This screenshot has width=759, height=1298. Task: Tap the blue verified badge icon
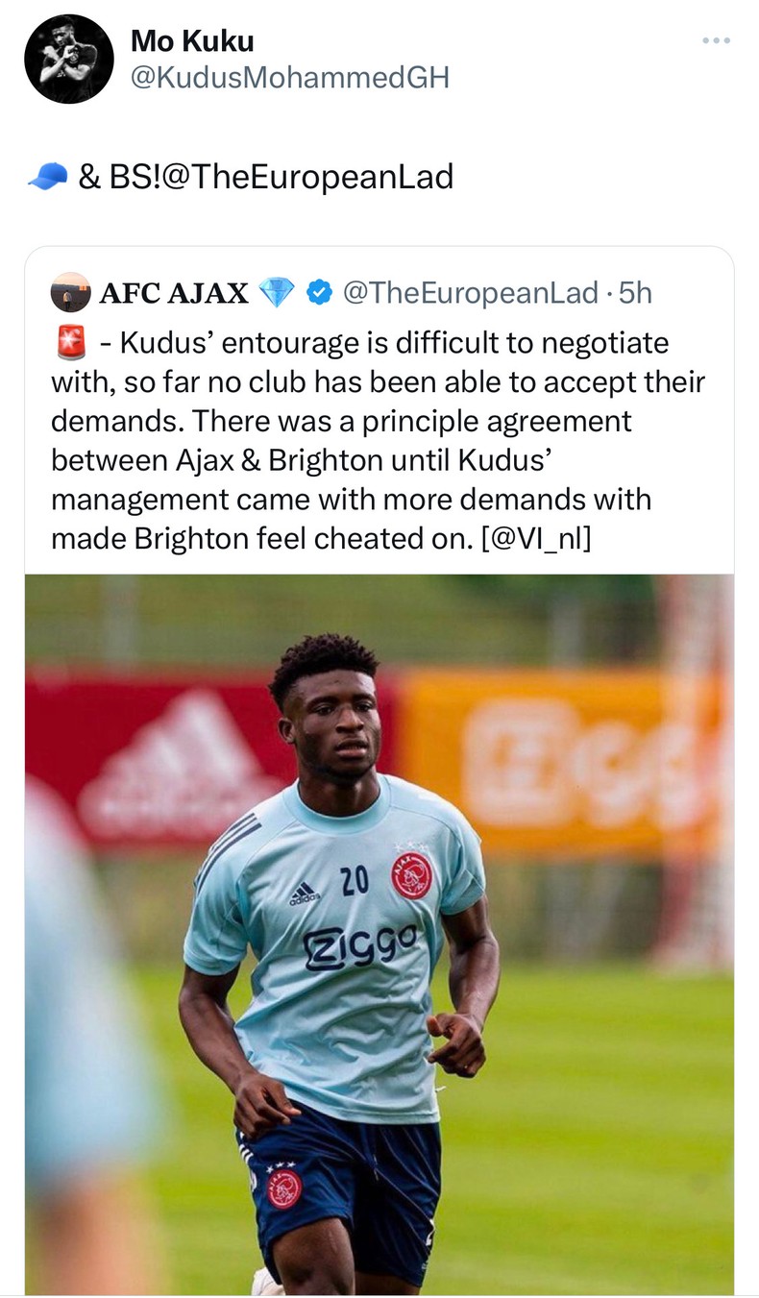[319, 293]
